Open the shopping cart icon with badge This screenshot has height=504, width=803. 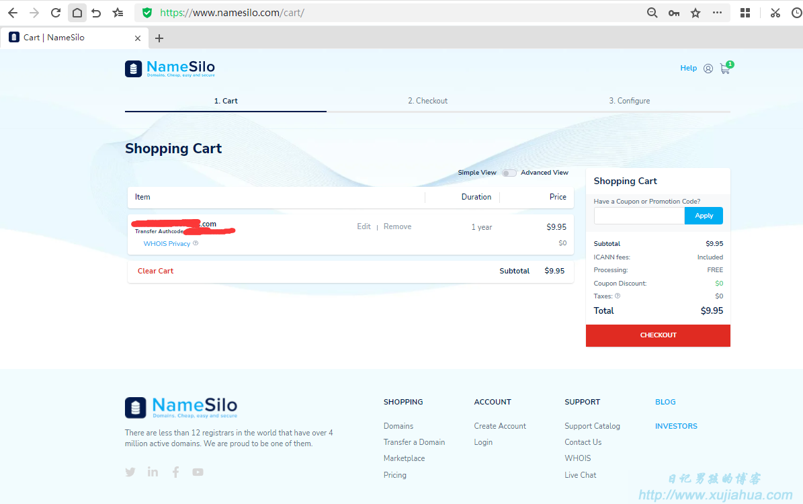pyautogui.click(x=726, y=68)
